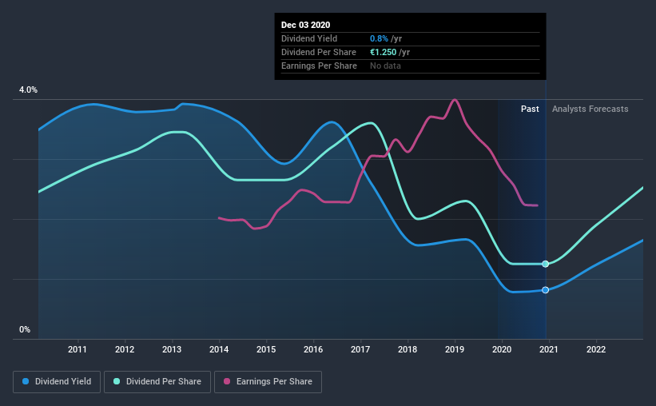656x406 pixels.
Task: Click the tooltip's Dividend Per Share row label
Action: [318, 52]
